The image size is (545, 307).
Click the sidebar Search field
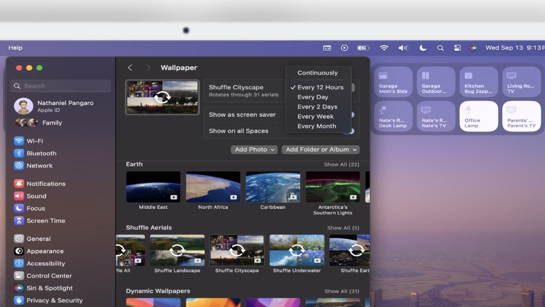(x=61, y=86)
